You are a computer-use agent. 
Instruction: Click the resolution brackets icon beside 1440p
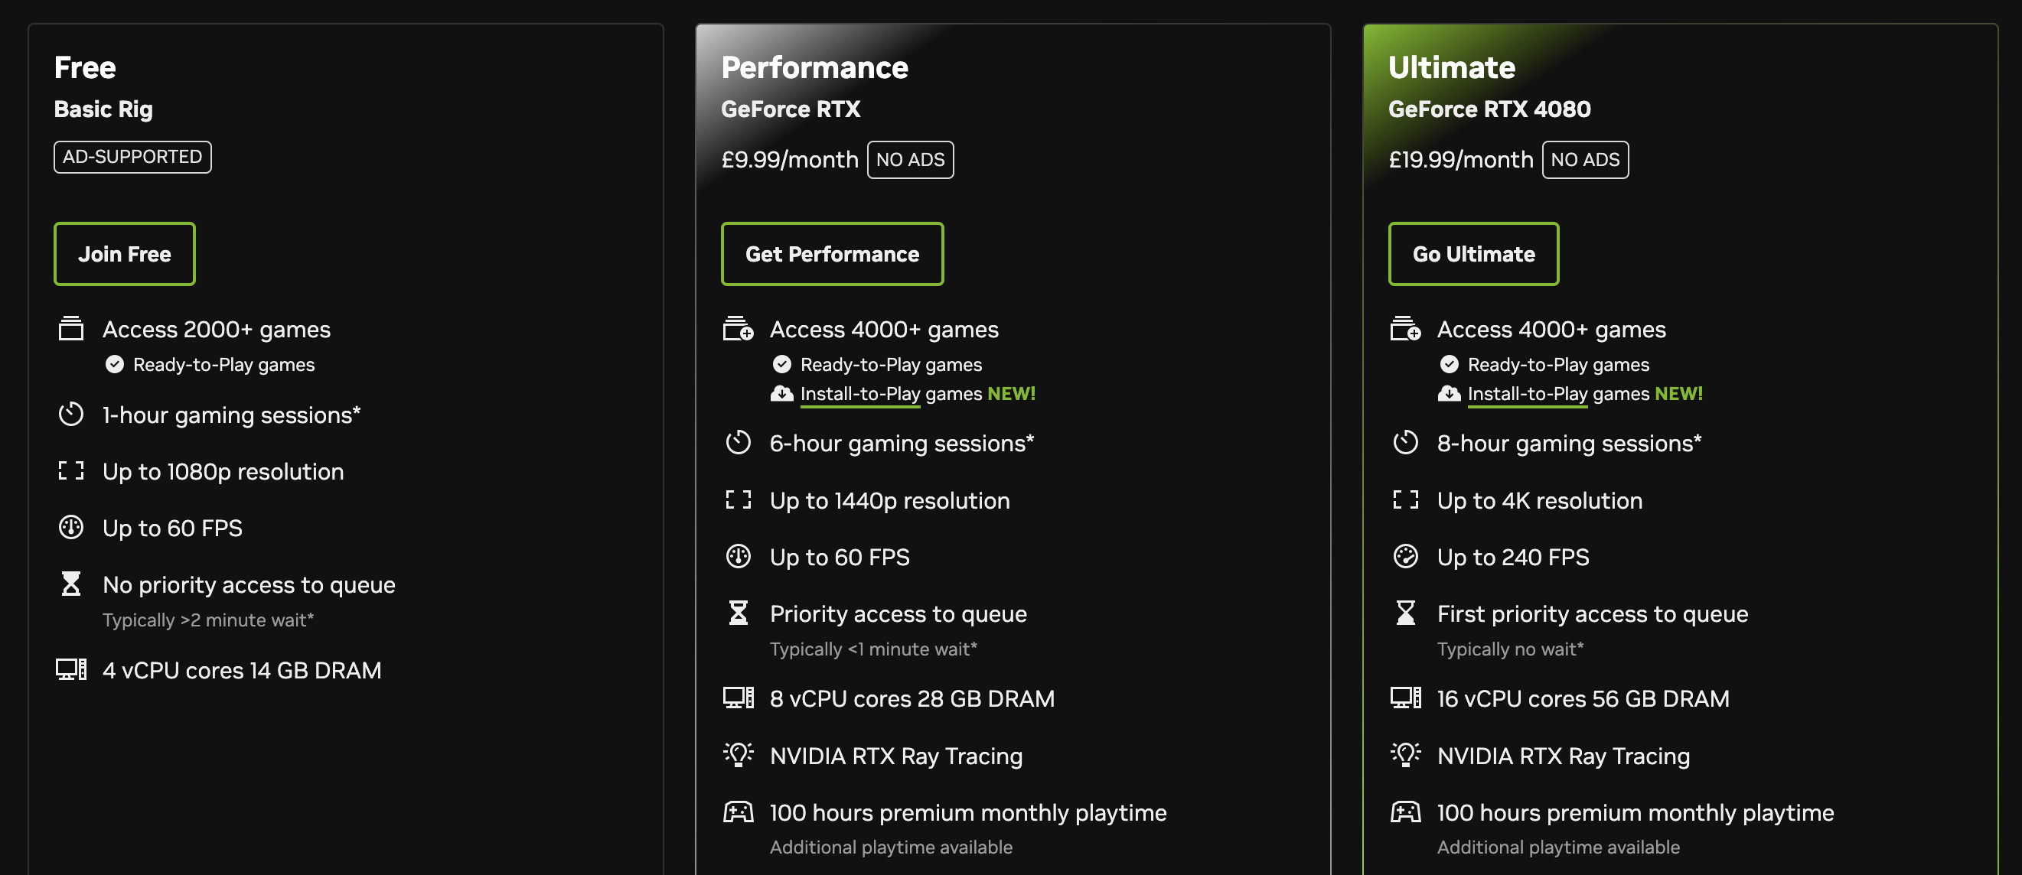738,500
